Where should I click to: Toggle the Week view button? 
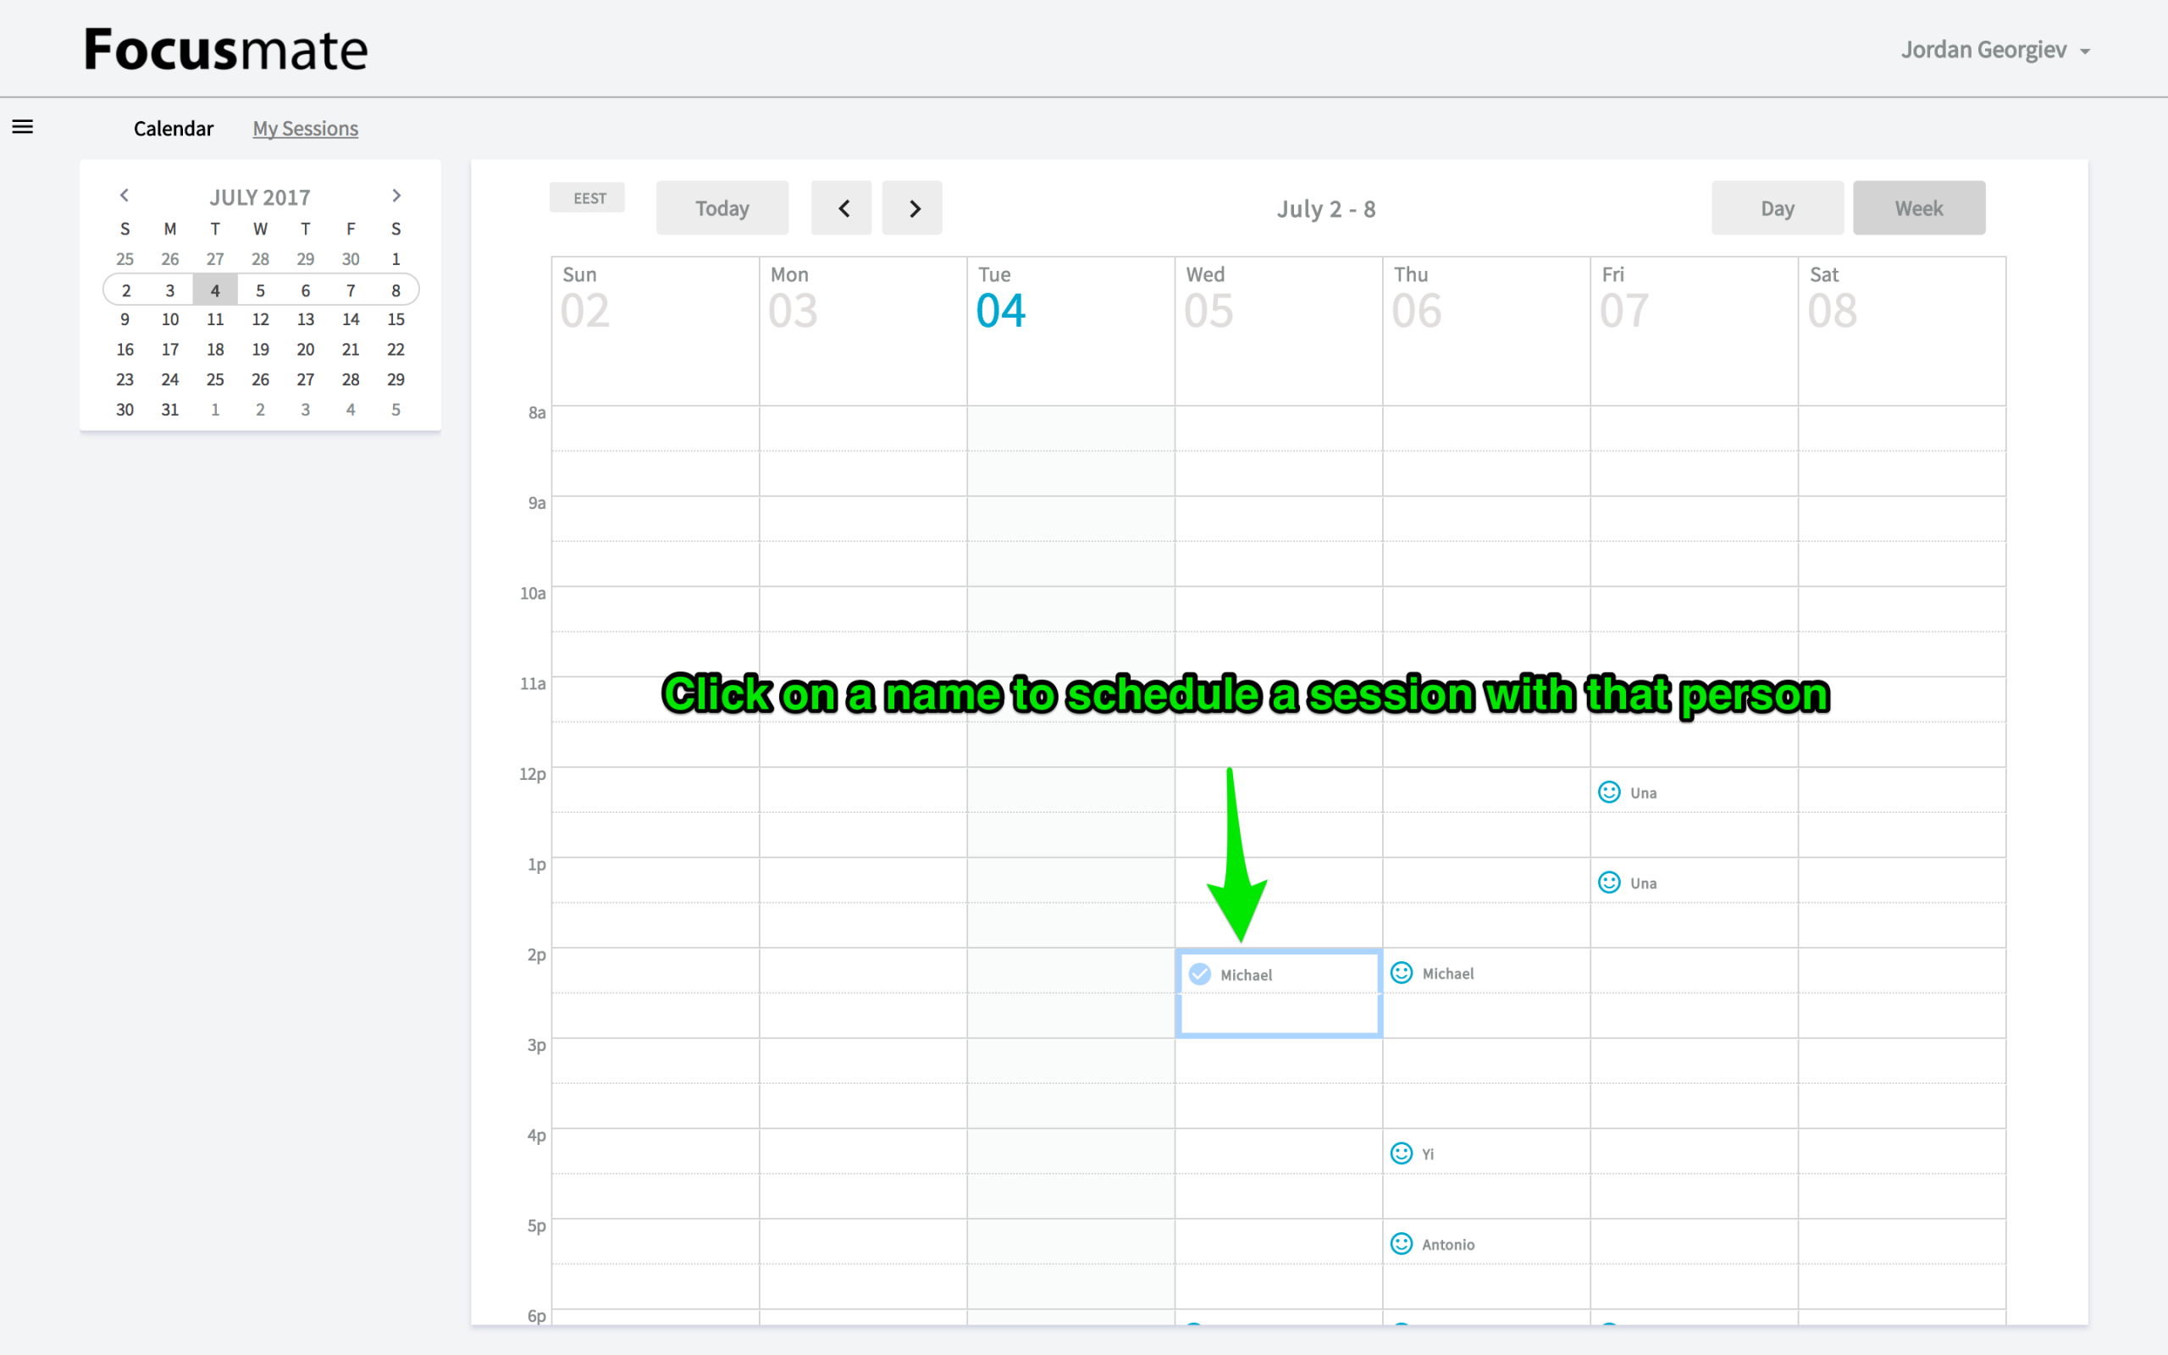(1918, 206)
